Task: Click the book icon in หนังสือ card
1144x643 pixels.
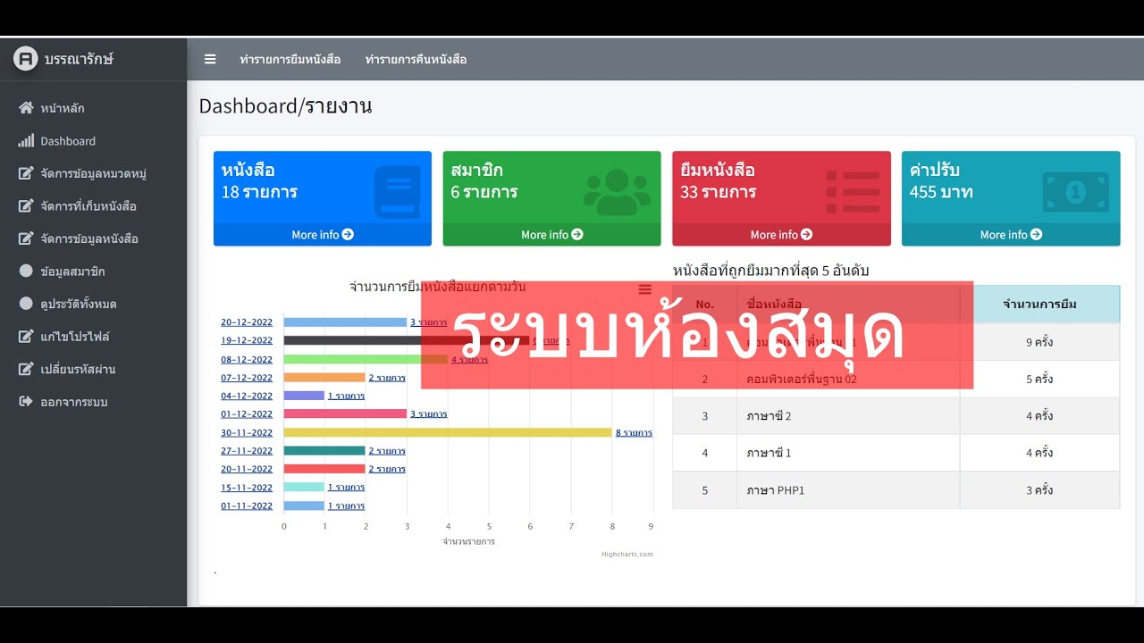Action: [397, 191]
